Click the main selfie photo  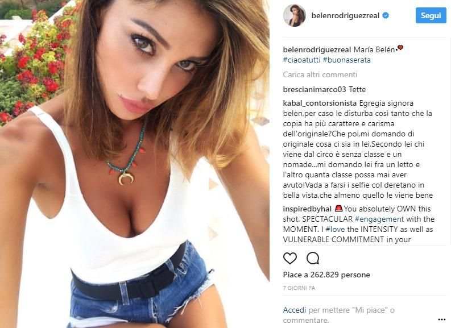(x=135, y=164)
